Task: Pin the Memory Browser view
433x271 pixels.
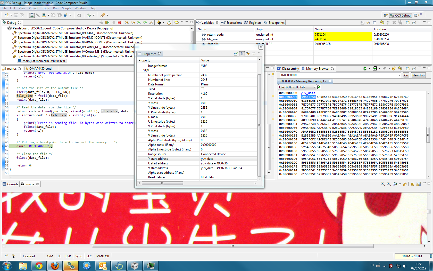Action: coord(414,68)
